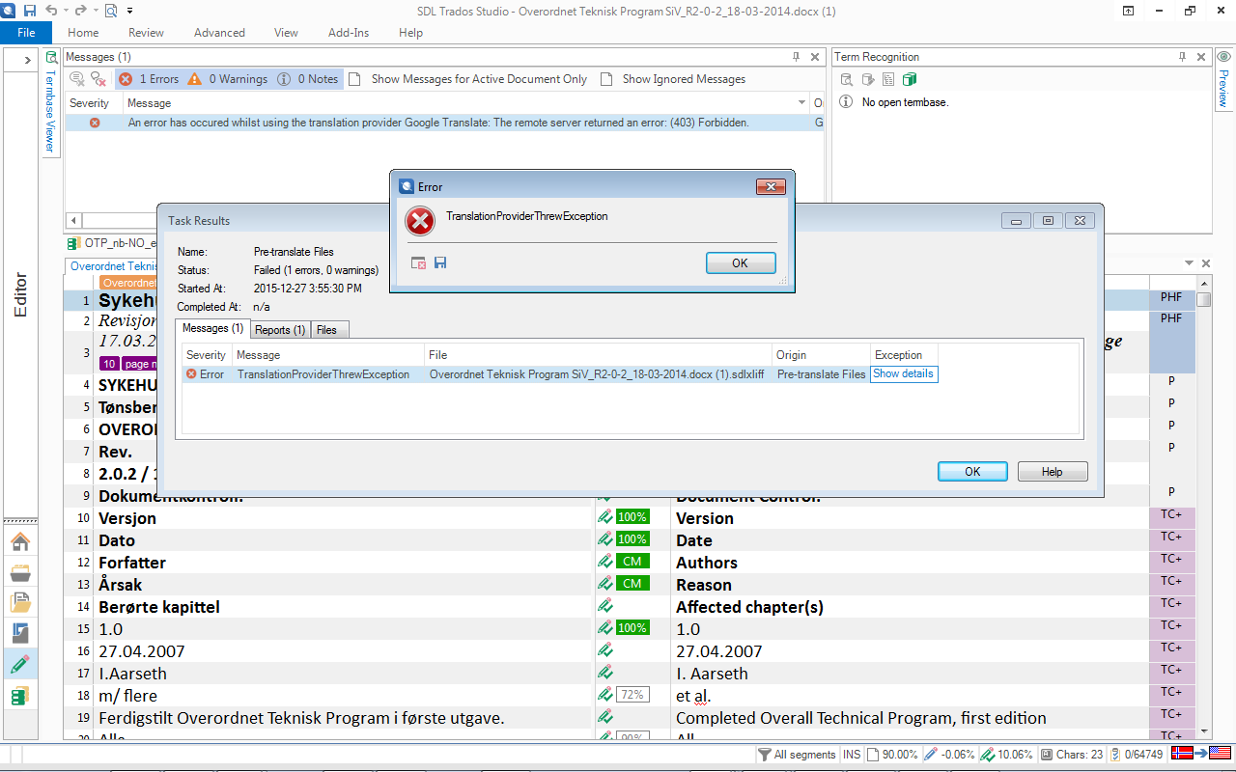1236x772 pixels.
Task: Open the Translation Memories view icon in sidebar
Action: pos(19,695)
